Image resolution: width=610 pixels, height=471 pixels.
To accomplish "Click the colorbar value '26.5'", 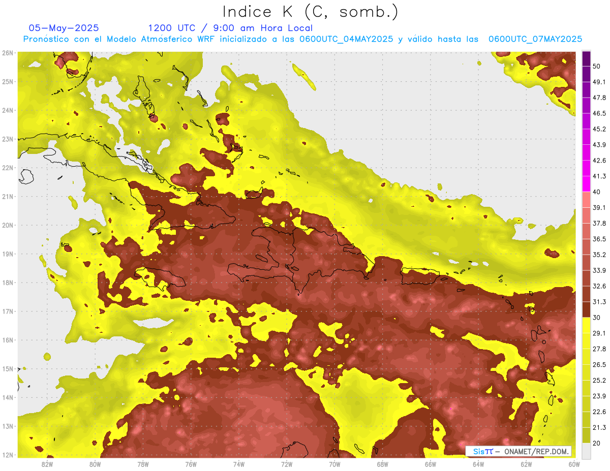I will (x=599, y=364).
